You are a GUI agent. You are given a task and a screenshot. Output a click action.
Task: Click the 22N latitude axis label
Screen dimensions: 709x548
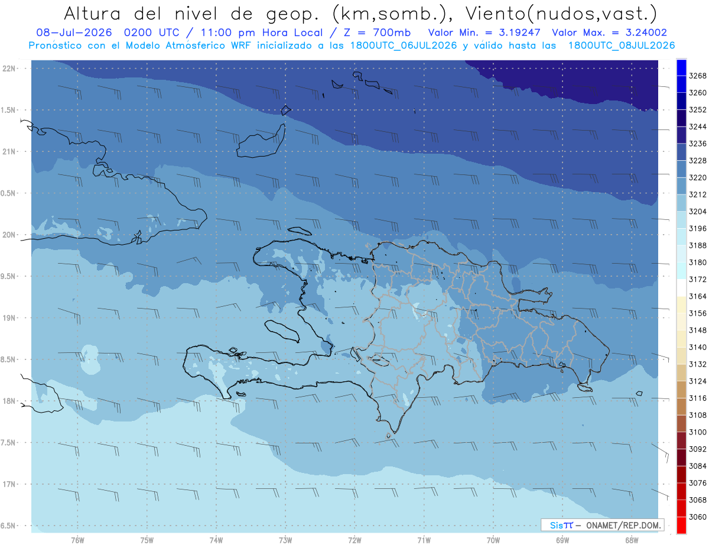click(x=9, y=68)
